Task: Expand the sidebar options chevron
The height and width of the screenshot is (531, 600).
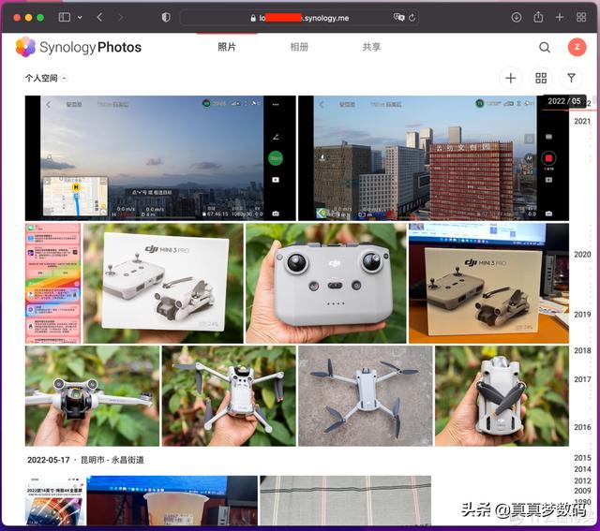Action: (80, 18)
